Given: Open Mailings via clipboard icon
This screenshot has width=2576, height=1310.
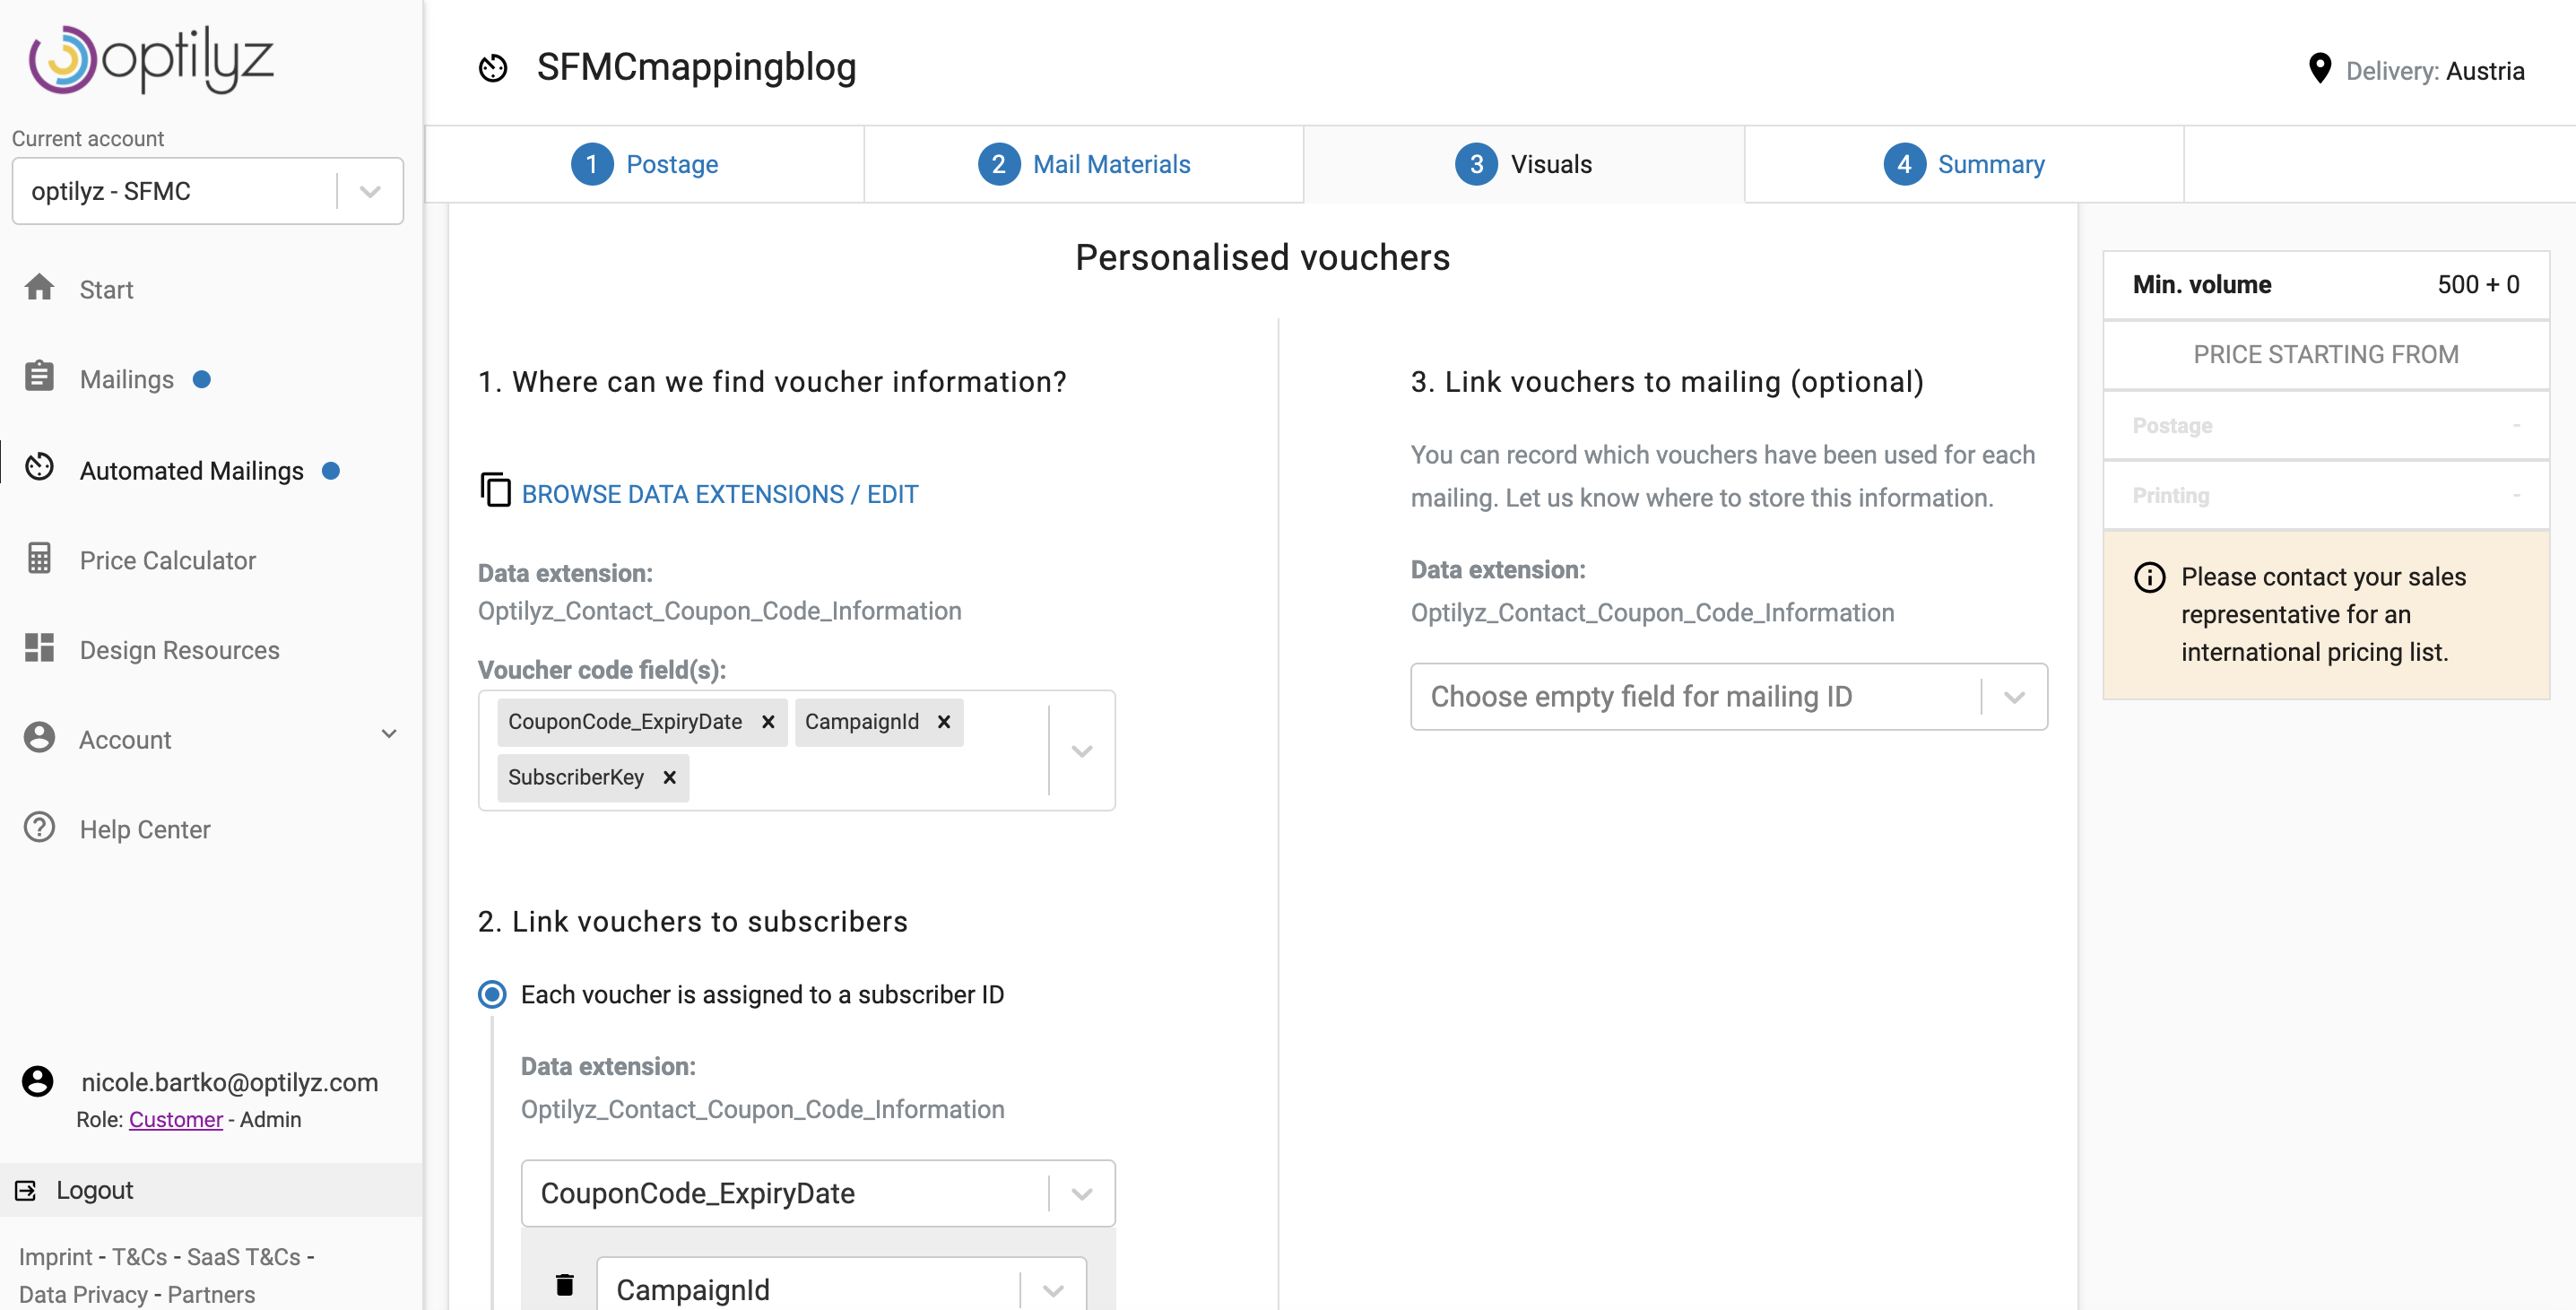Looking at the screenshot, I should 39,377.
